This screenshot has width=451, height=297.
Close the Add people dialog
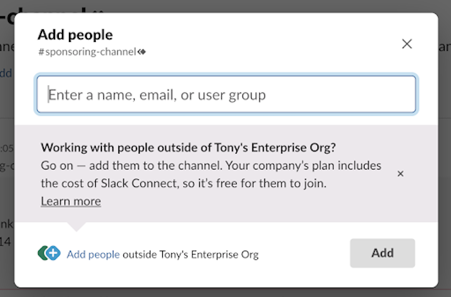pos(407,44)
